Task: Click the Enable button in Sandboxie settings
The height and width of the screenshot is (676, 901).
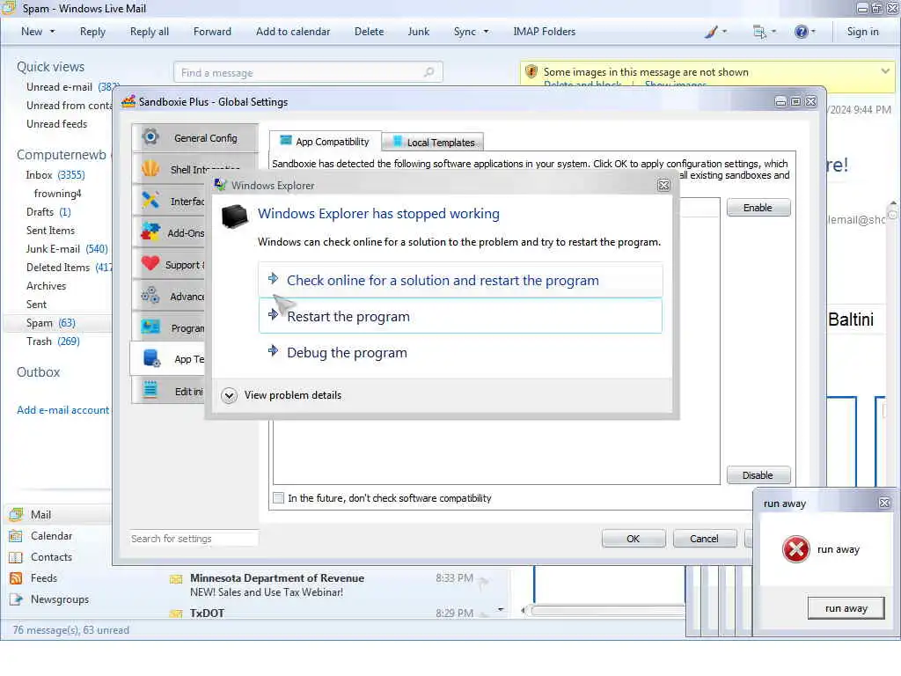Action: click(x=758, y=208)
